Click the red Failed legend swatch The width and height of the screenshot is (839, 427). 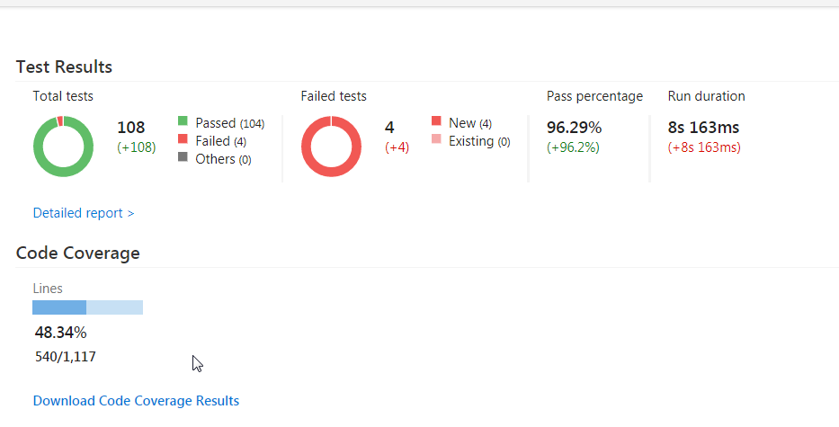pos(183,140)
